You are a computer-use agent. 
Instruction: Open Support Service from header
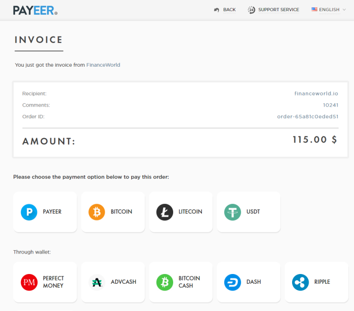tap(278, 10)
